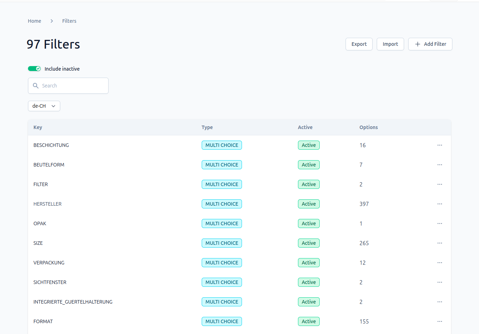Open the row actions menu for BESCHICHTUNG

(x=440, y=145)
